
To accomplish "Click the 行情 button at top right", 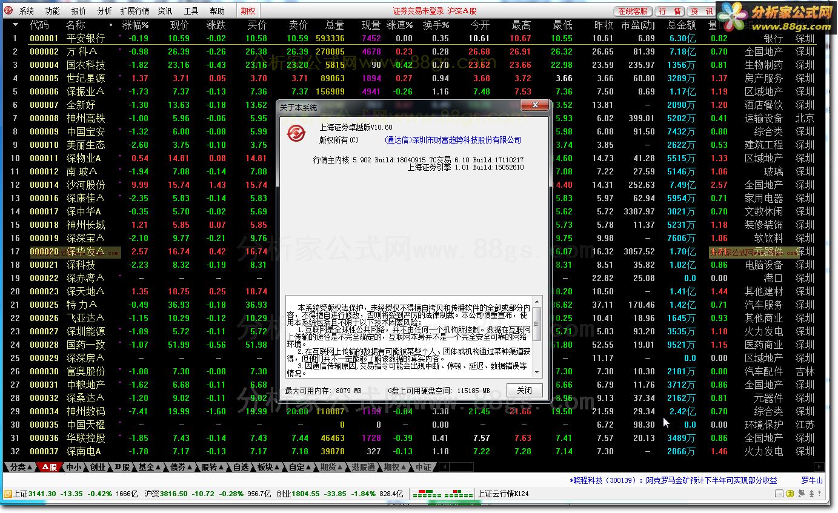I will click(x=670, y=11).
